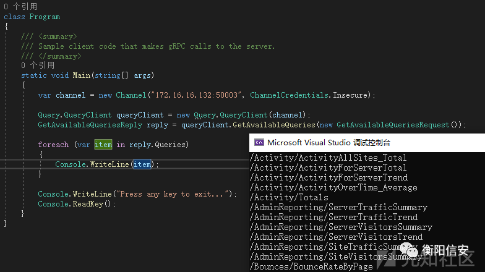Viewport: 485px width, 272px height.
Task: Select the /AdminReporting/ServerTrafficTrend output line
Action: click(x=334, y=217)
